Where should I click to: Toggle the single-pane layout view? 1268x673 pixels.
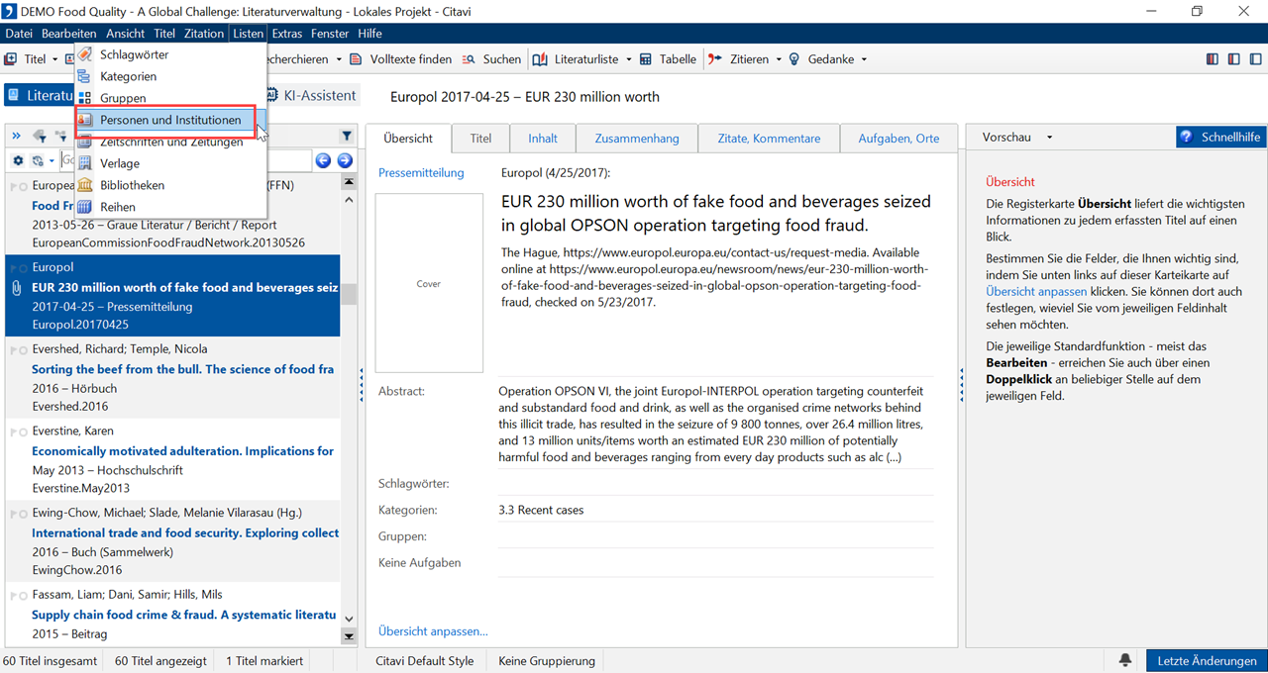1254,59
